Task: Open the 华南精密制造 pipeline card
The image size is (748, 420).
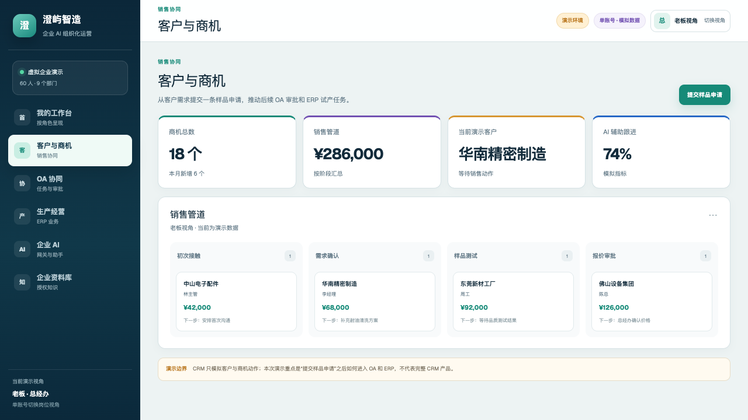Action: click(x=375, y=302)
